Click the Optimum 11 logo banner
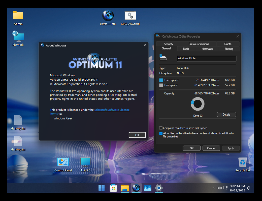Image resolution: width=262 pixels, height=201 pixels. click(x=95, y=61)
